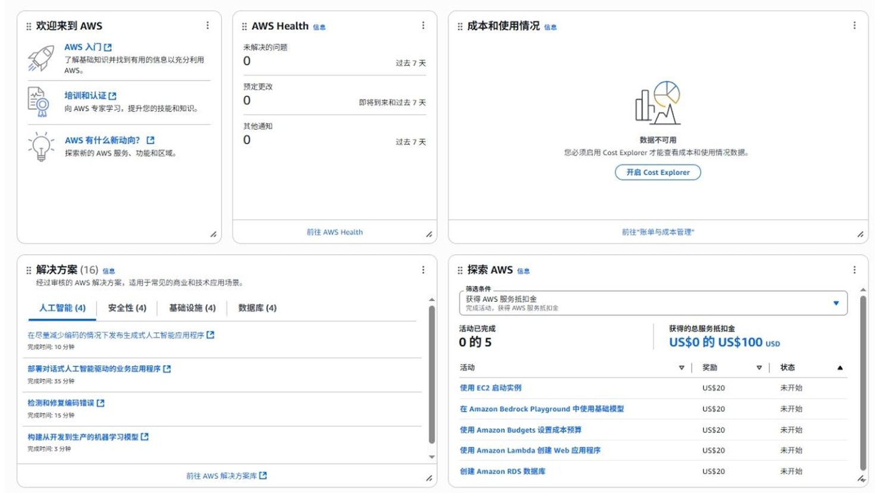The width and height of the screenshot is (879, 493).
Task: Sort the table by 奖励 column
Action: [x=759, y=368]
